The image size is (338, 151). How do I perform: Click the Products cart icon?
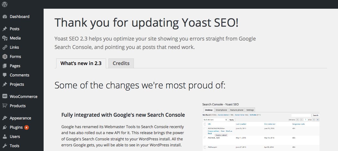click(x=5, y=106)
